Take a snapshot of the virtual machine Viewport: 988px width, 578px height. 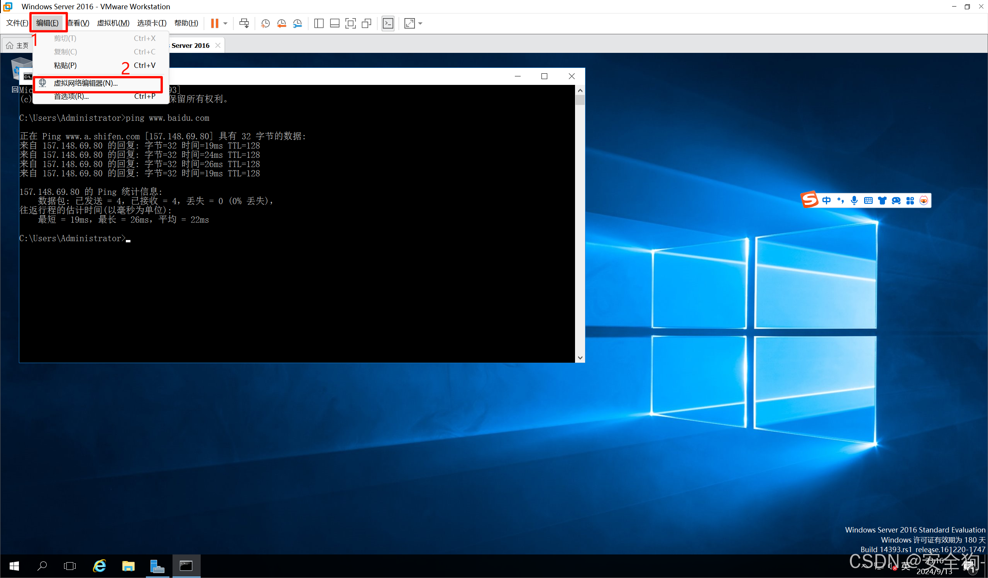click(266, 24)
